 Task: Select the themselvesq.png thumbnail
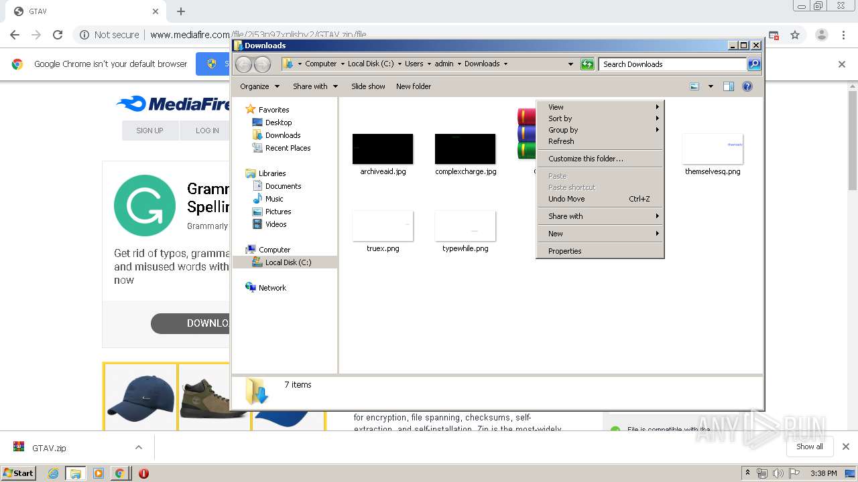(713, 149)
